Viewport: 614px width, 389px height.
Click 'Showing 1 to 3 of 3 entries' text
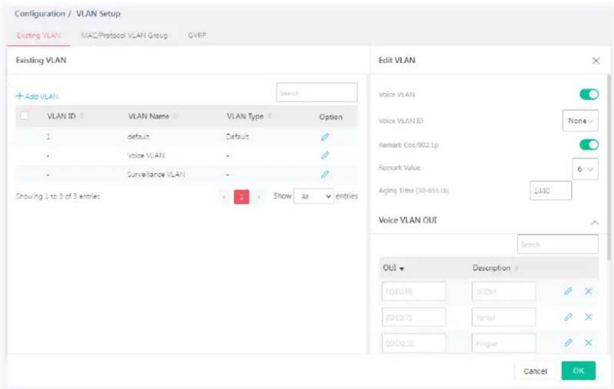coord(58,196)
